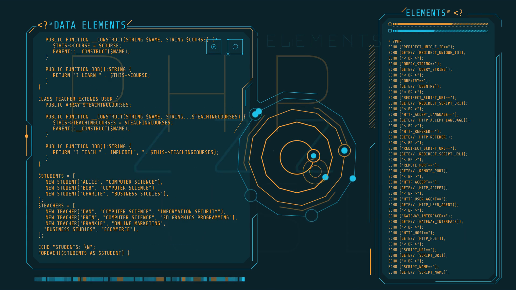The width and height of the screenshot is (516, 290).
Task: Click the hollow circle node at dial bottom
Action: (311, 215)
